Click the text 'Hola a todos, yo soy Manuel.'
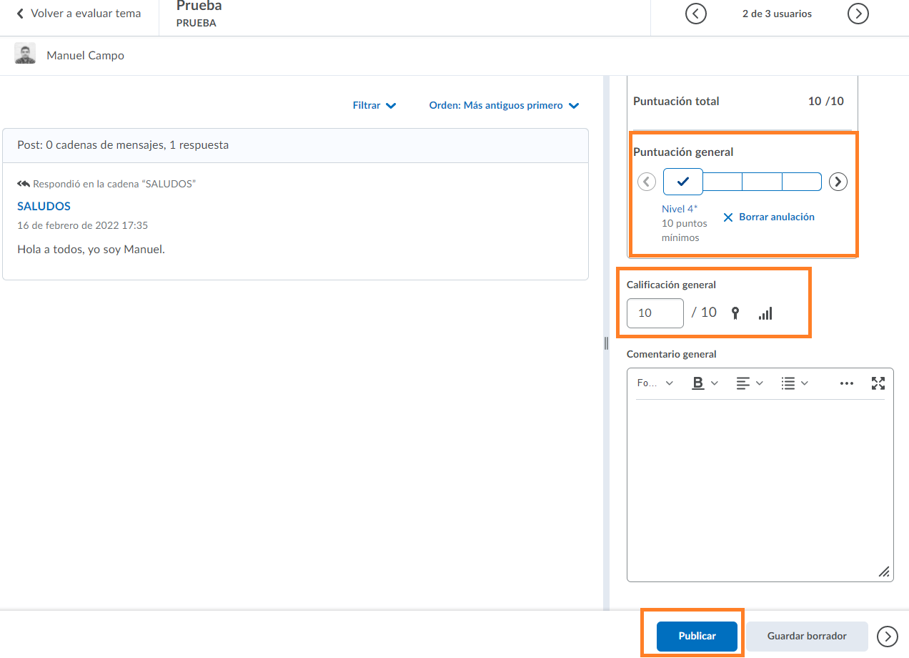909x658 pixels. coord(91,250)
